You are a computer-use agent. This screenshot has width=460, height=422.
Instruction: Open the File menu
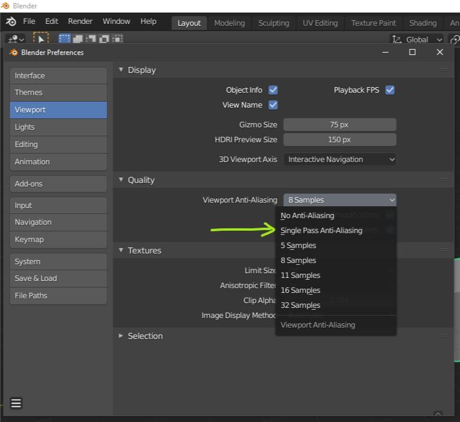[x=29, y=22]
